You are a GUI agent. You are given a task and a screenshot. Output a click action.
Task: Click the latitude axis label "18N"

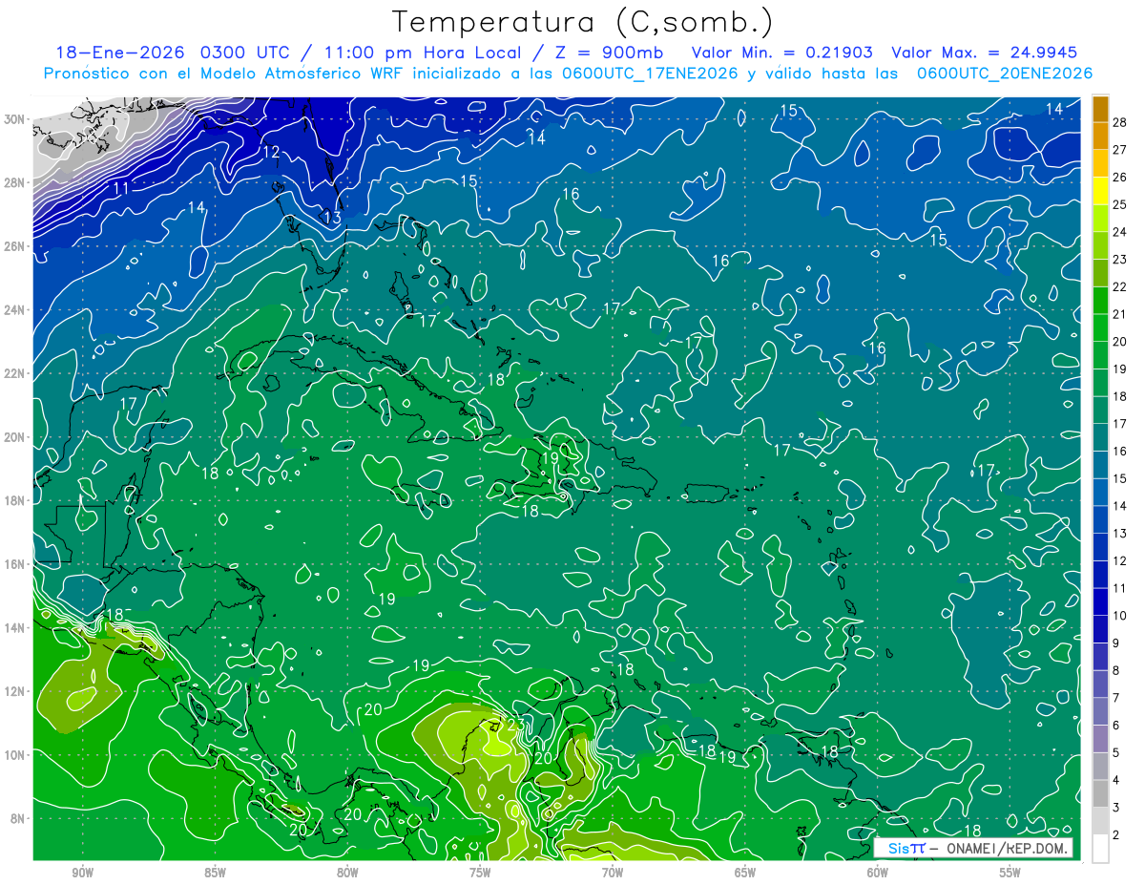pyautogui.click(x=14, y=500)
